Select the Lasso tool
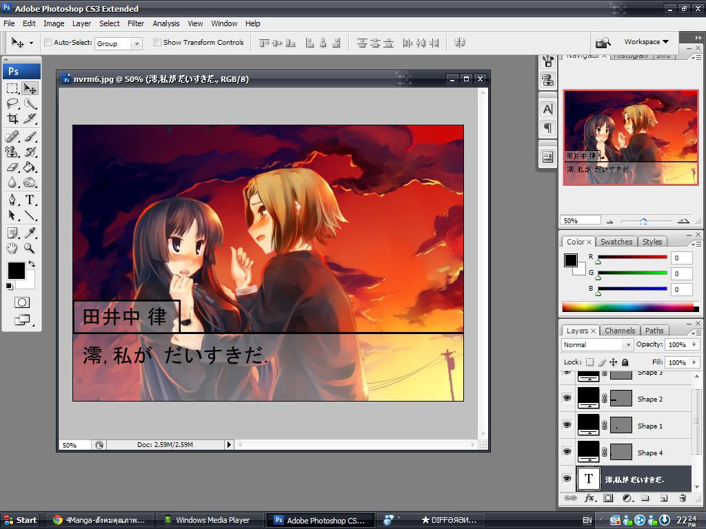706x529 pixels. [12, 104]
